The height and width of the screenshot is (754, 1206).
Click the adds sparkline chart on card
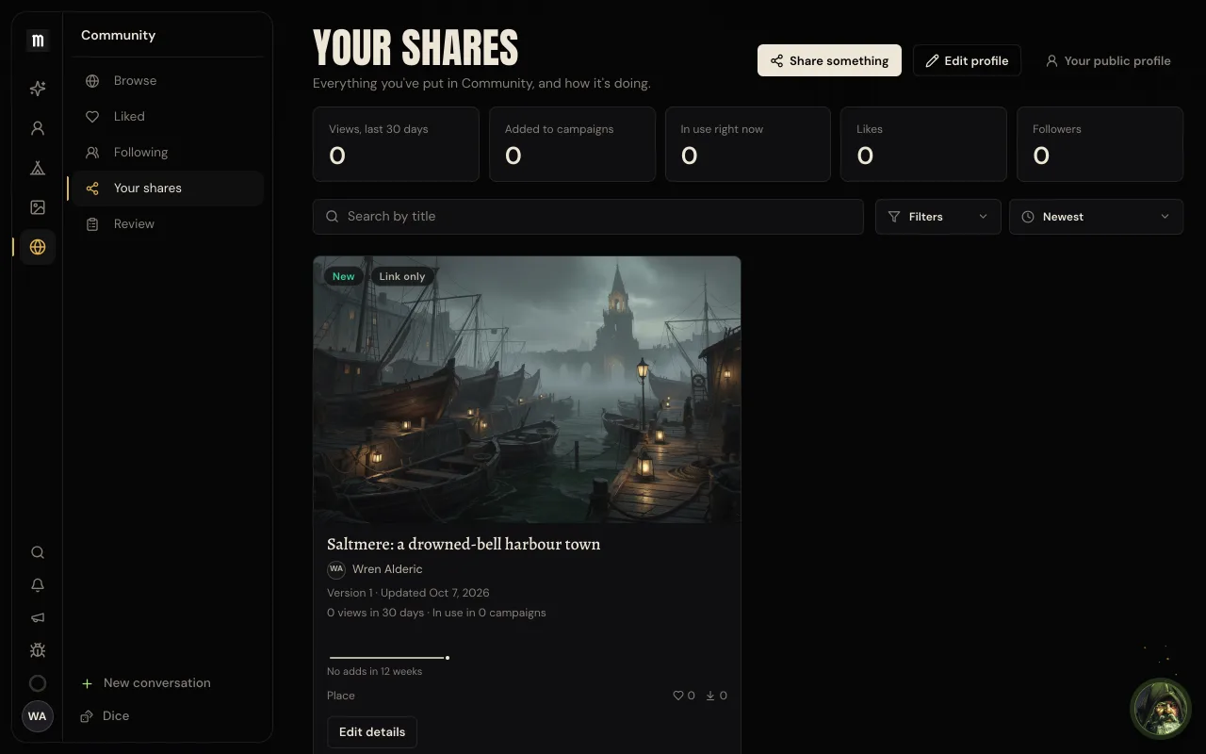pos(389,657)
